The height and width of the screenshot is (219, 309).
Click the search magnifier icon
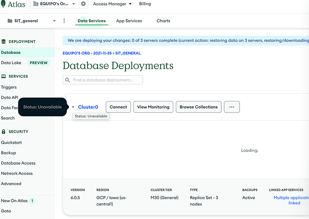[68, 80]
